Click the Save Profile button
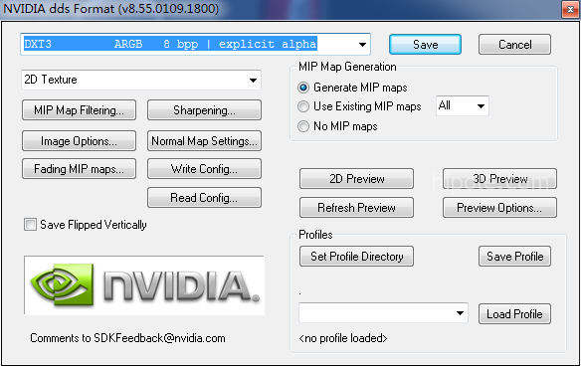The width and height of the screenshot is (581, 367). point(514,257)
